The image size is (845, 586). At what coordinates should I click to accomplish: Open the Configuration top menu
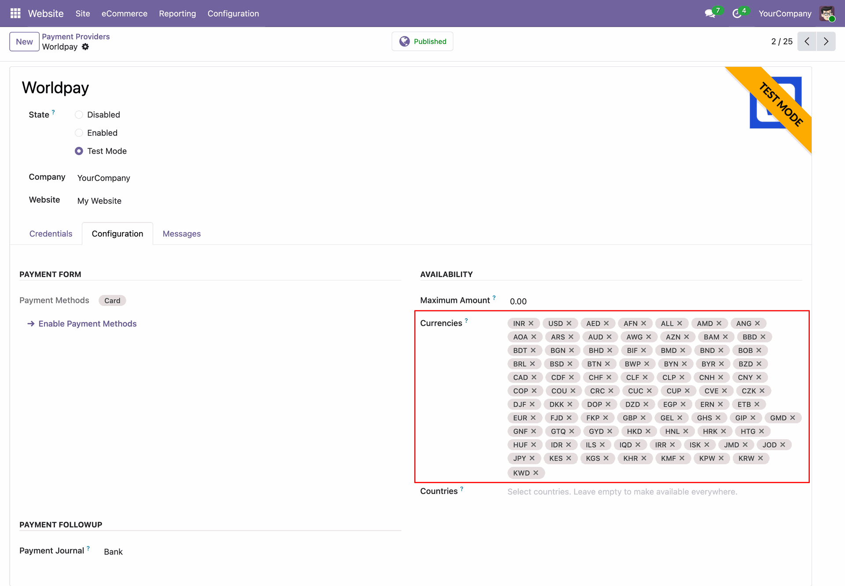pyautogui.click(x=233, y=14)
